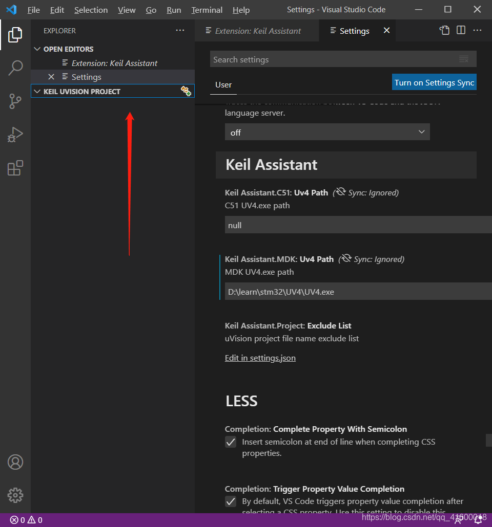
Task: Click errors and warnings status bar item
Action: pos(26,520)
